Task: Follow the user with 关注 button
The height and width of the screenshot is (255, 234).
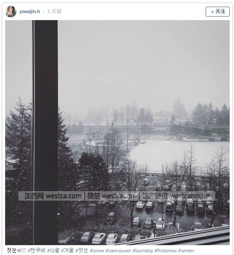Action: 217,11
